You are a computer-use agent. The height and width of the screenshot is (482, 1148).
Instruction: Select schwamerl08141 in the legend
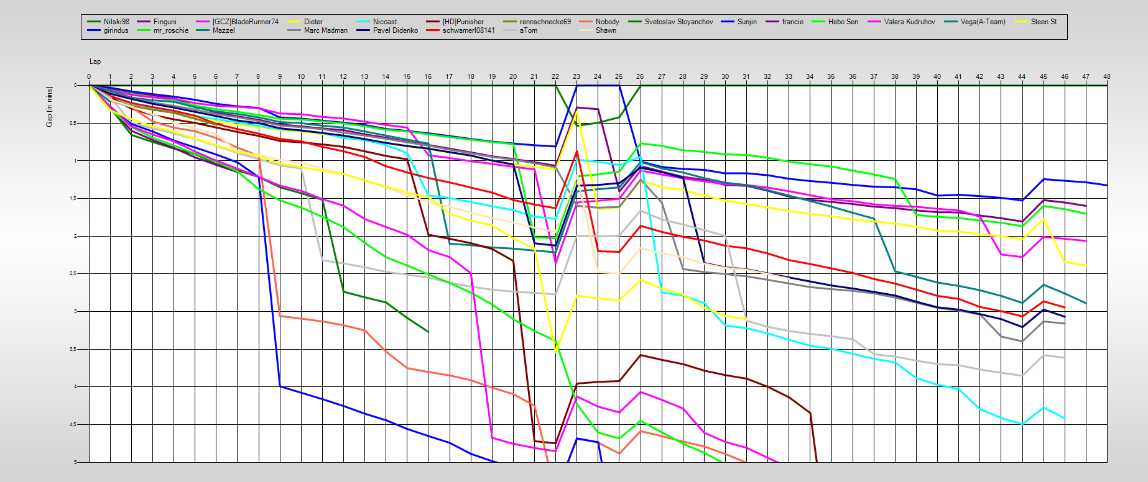(468, 30)
